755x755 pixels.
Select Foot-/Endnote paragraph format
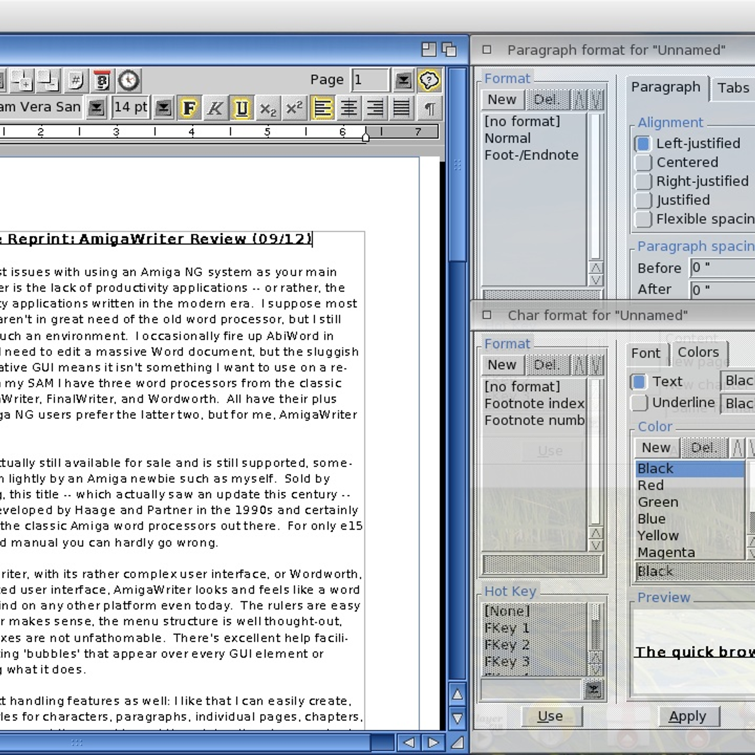[x=534, y=155]
